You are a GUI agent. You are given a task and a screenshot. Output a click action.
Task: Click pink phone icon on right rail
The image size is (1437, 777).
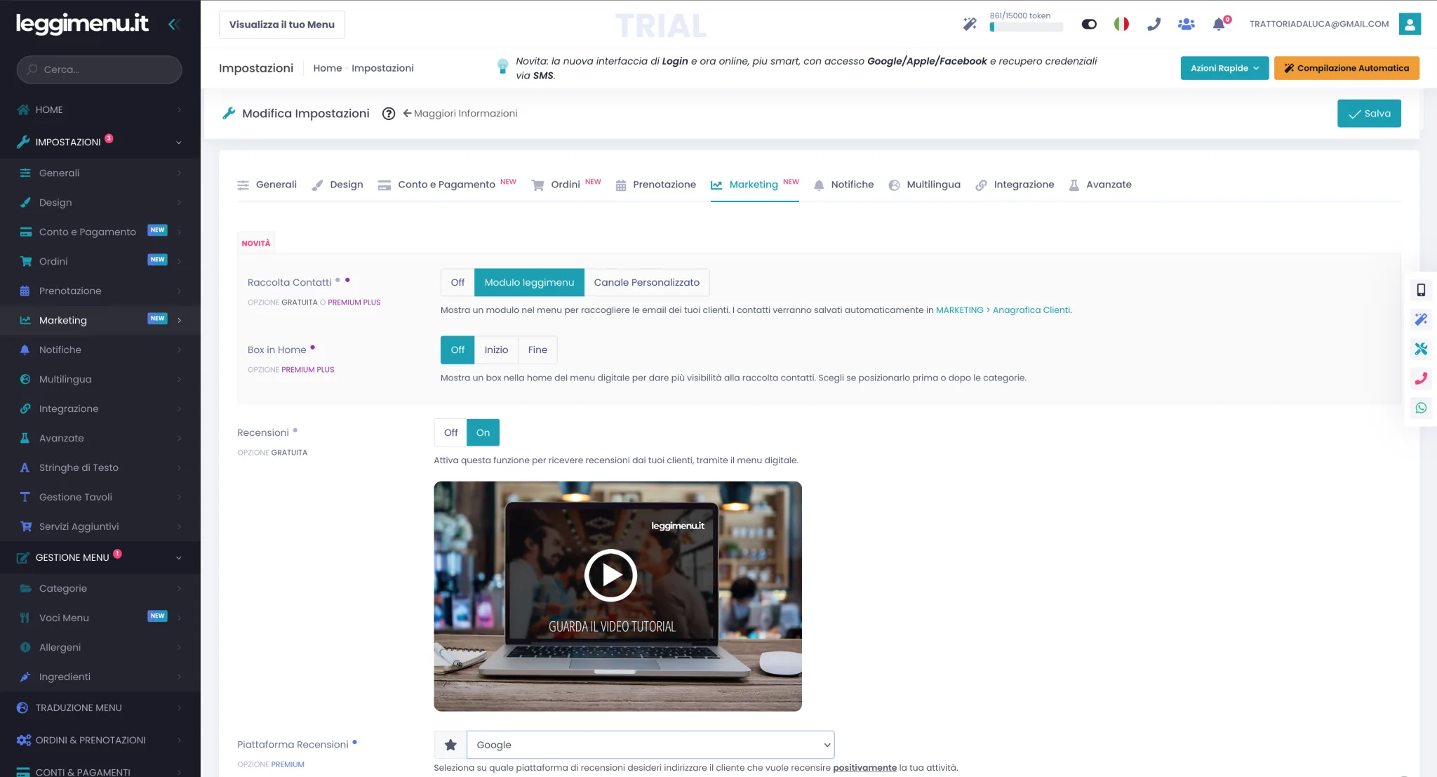[x=1421, y=378]
